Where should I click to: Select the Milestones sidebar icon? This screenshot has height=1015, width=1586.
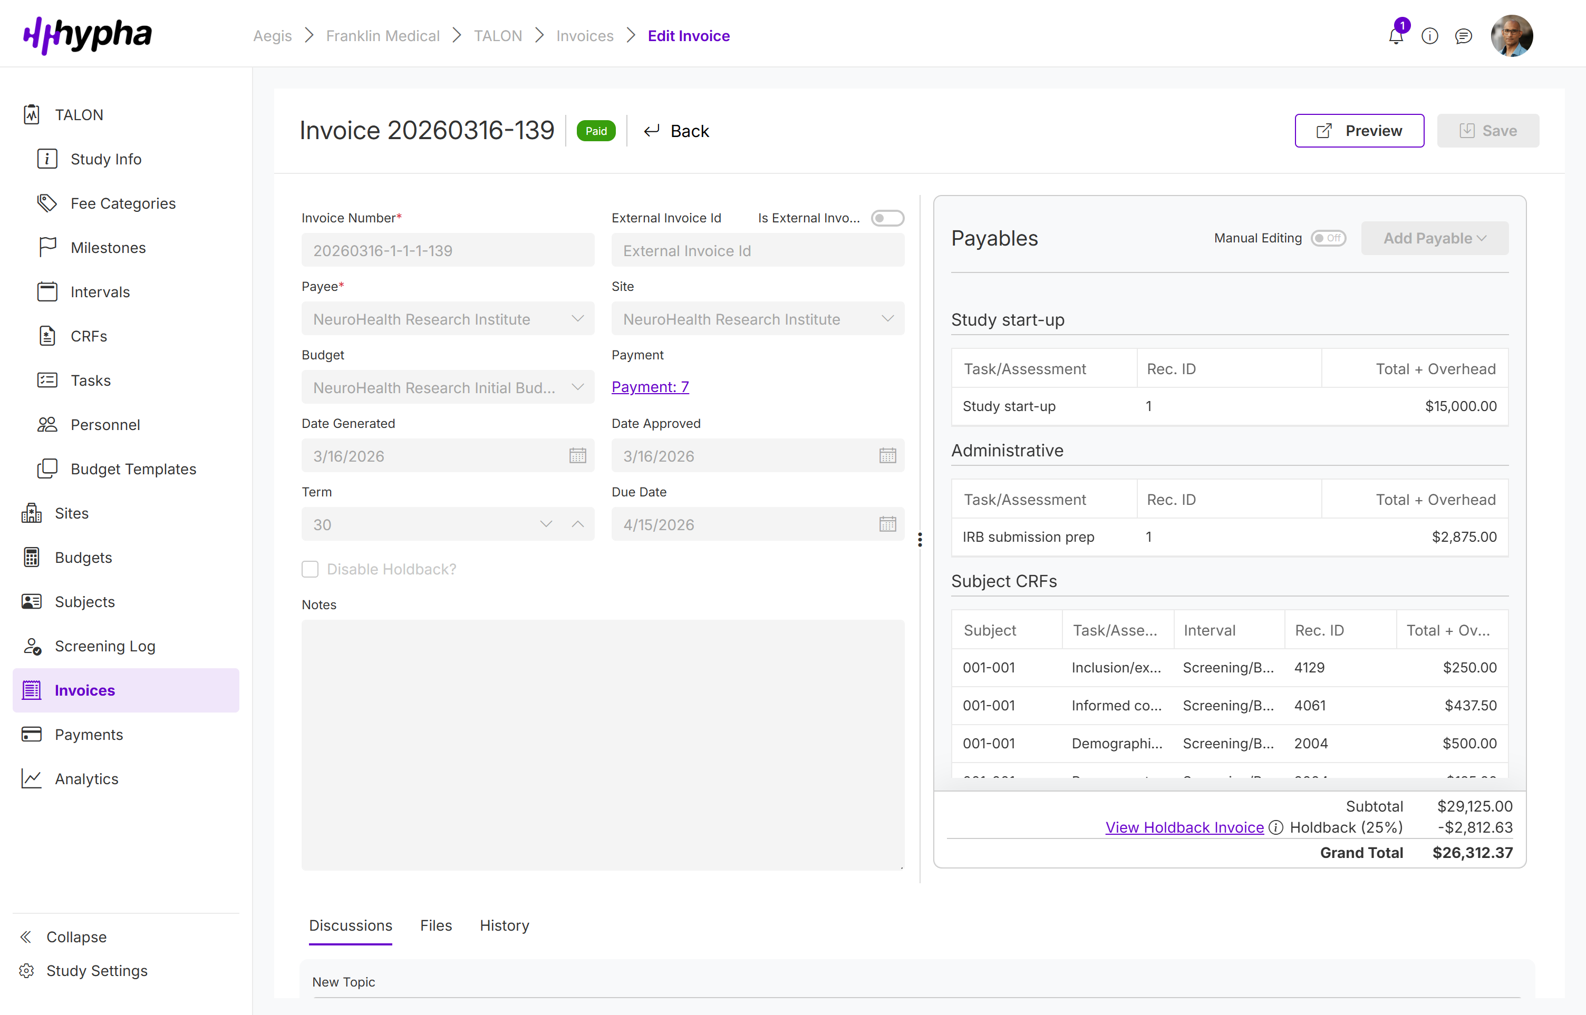coord(46,247)
